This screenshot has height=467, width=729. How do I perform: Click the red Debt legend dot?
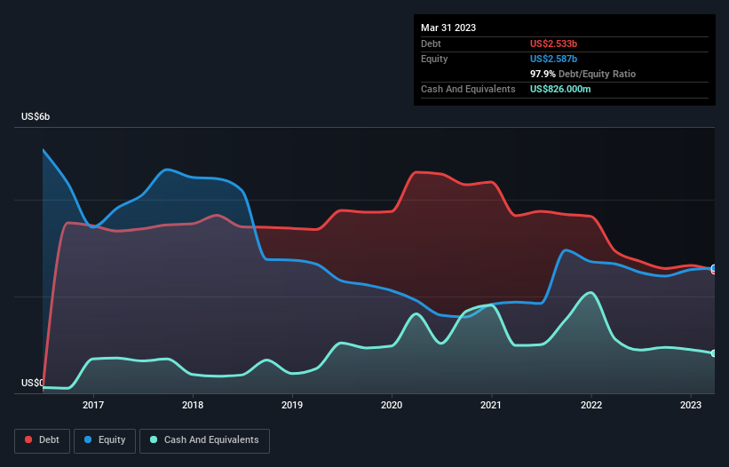pyautogui.click(x=28, y=439)
